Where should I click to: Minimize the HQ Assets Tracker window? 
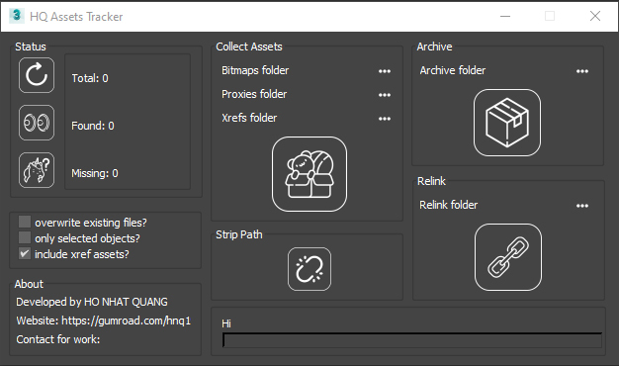pos(505,16)
